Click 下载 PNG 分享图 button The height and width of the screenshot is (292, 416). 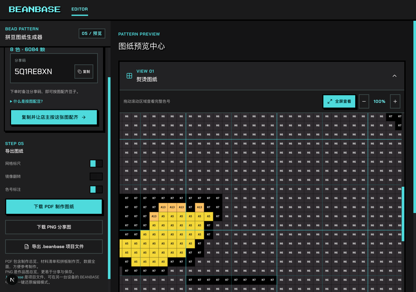tap(54, 227)
